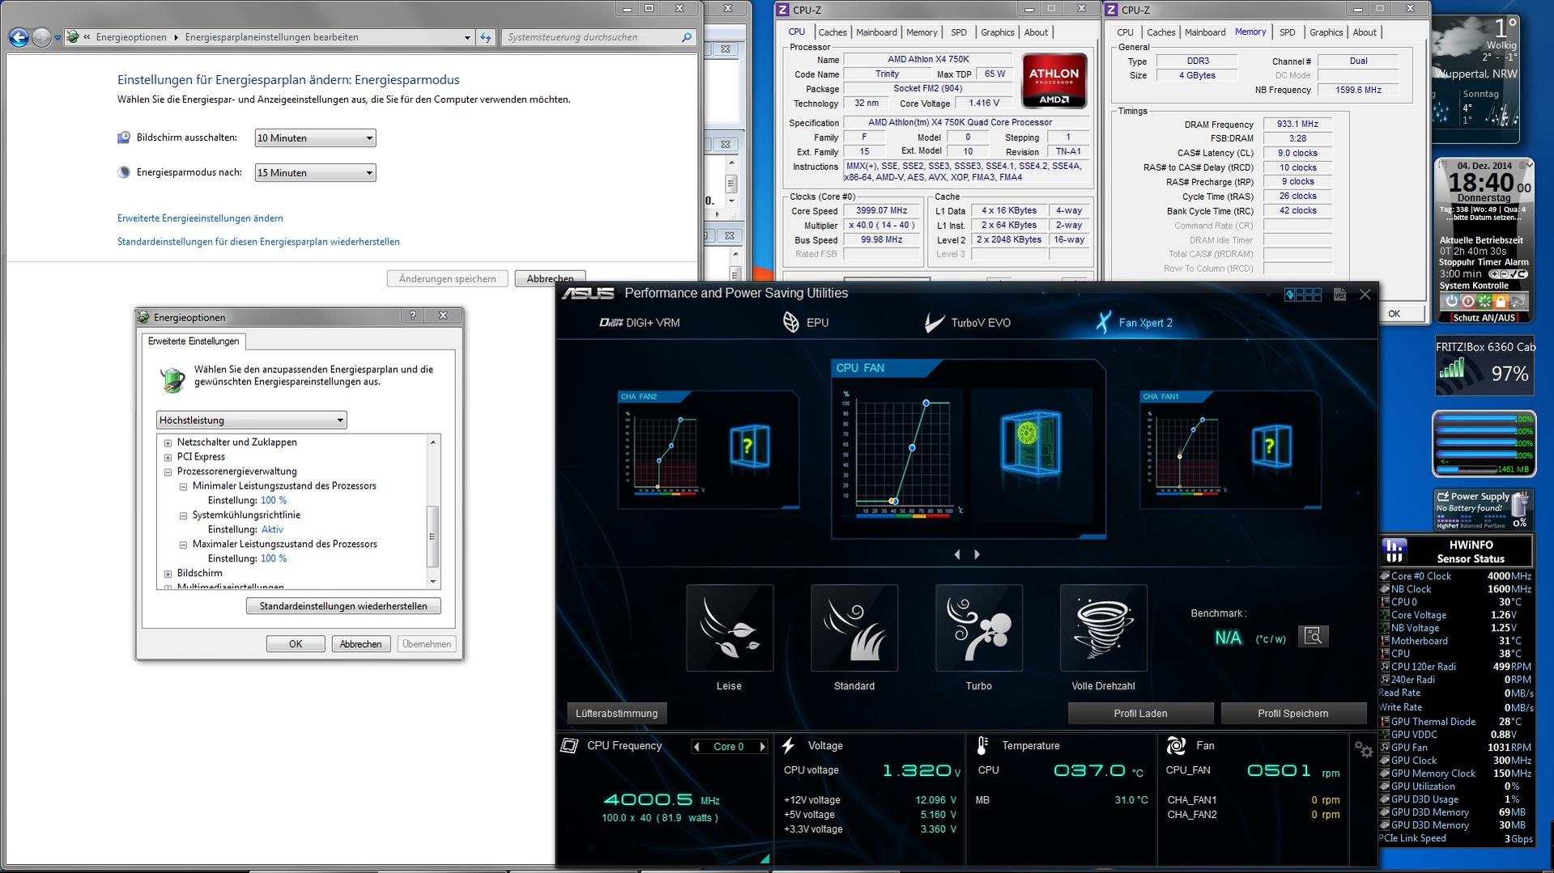Open the Fan Xpert 2 tab
1554x873 pixels.
coord(1134,323)
